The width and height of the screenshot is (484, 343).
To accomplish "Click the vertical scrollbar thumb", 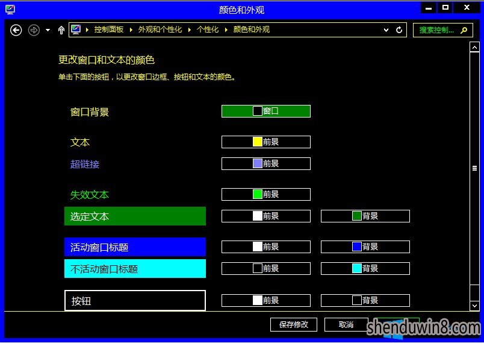I will pyautogui.click(x=474, y=168).
